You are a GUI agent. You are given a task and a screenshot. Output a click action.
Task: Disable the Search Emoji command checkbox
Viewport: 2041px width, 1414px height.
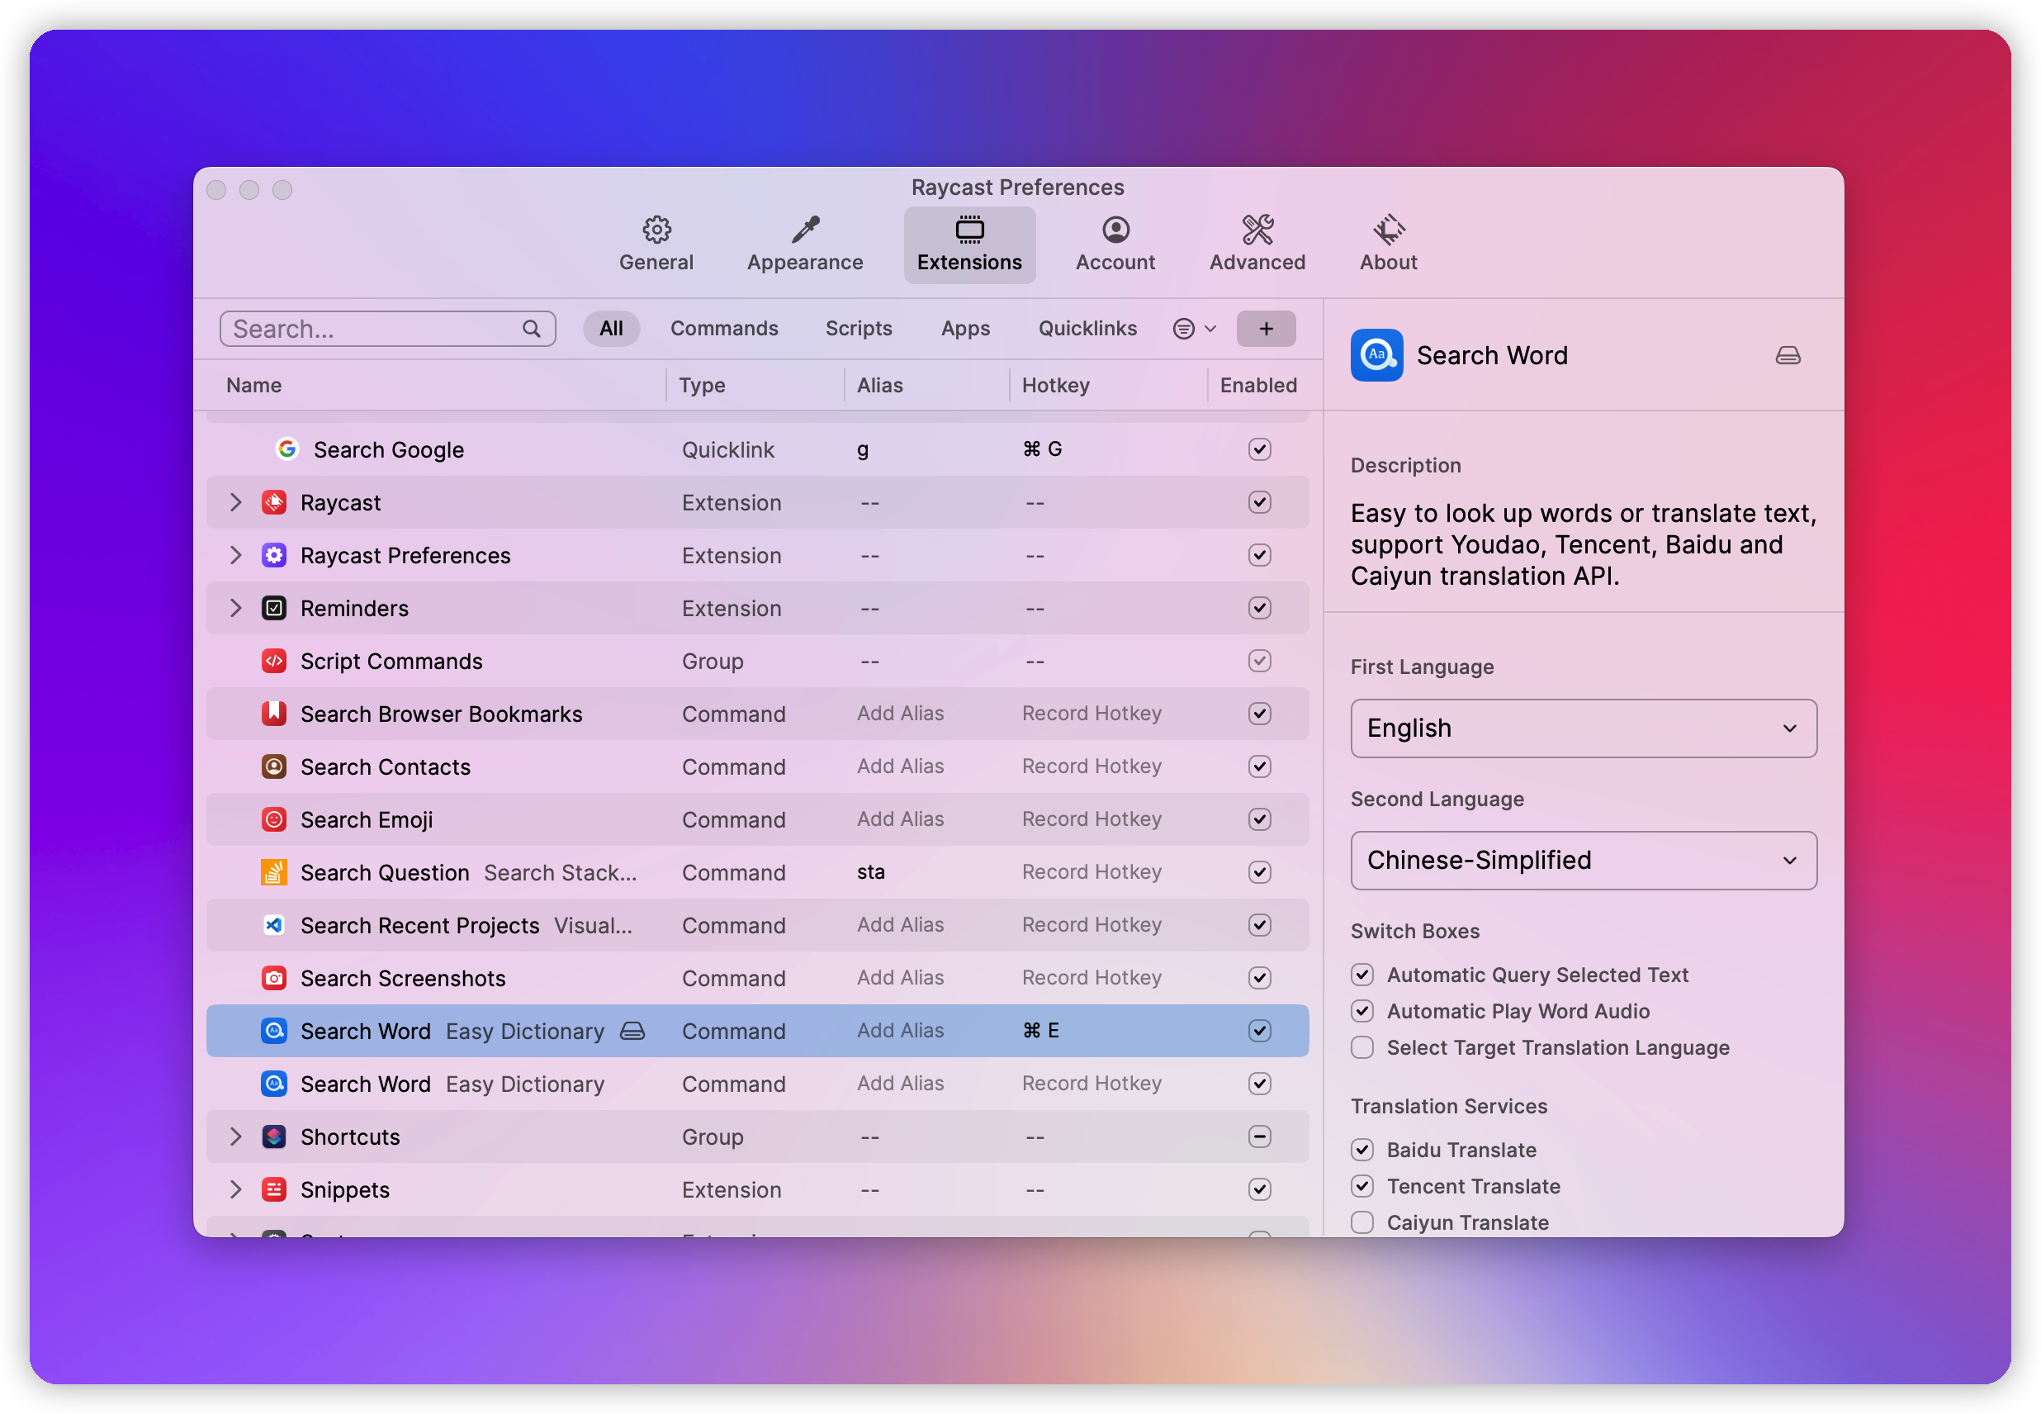(x=1258, y=819)
